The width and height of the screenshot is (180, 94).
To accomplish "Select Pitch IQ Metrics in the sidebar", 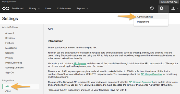I will (14, 63).
